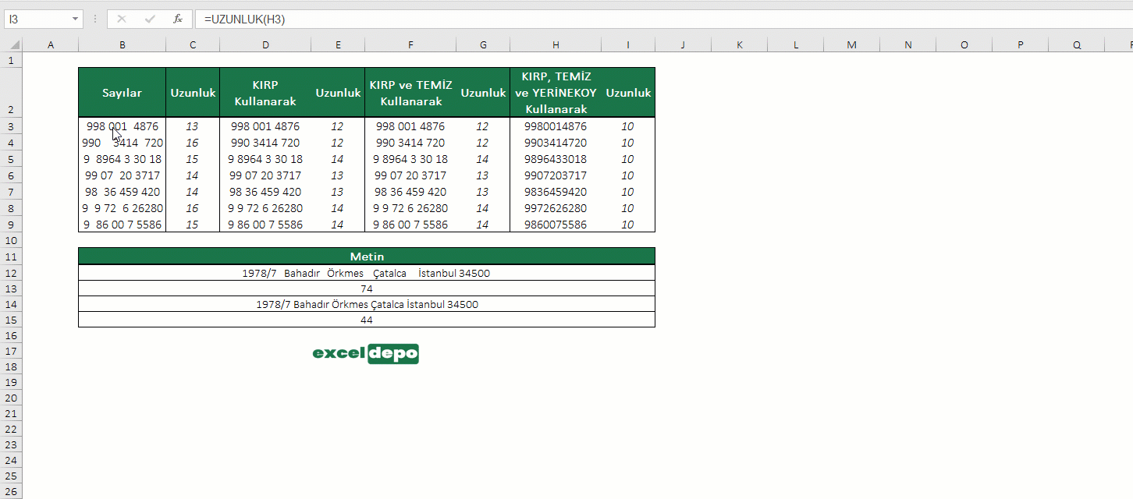Select cell C9 showing 15 in row 9
The width and height of the screenshot is (1133, 499).
tap(193, 225)
